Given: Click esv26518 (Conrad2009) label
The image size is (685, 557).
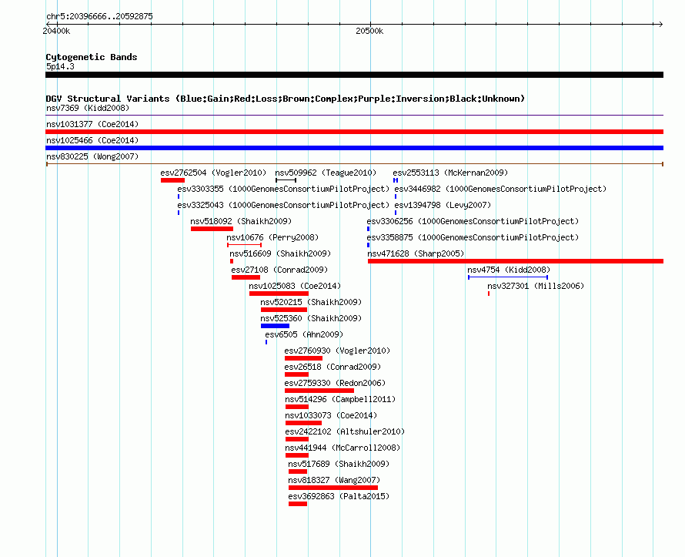Looking at the screenshot, I should click(332, 367).
